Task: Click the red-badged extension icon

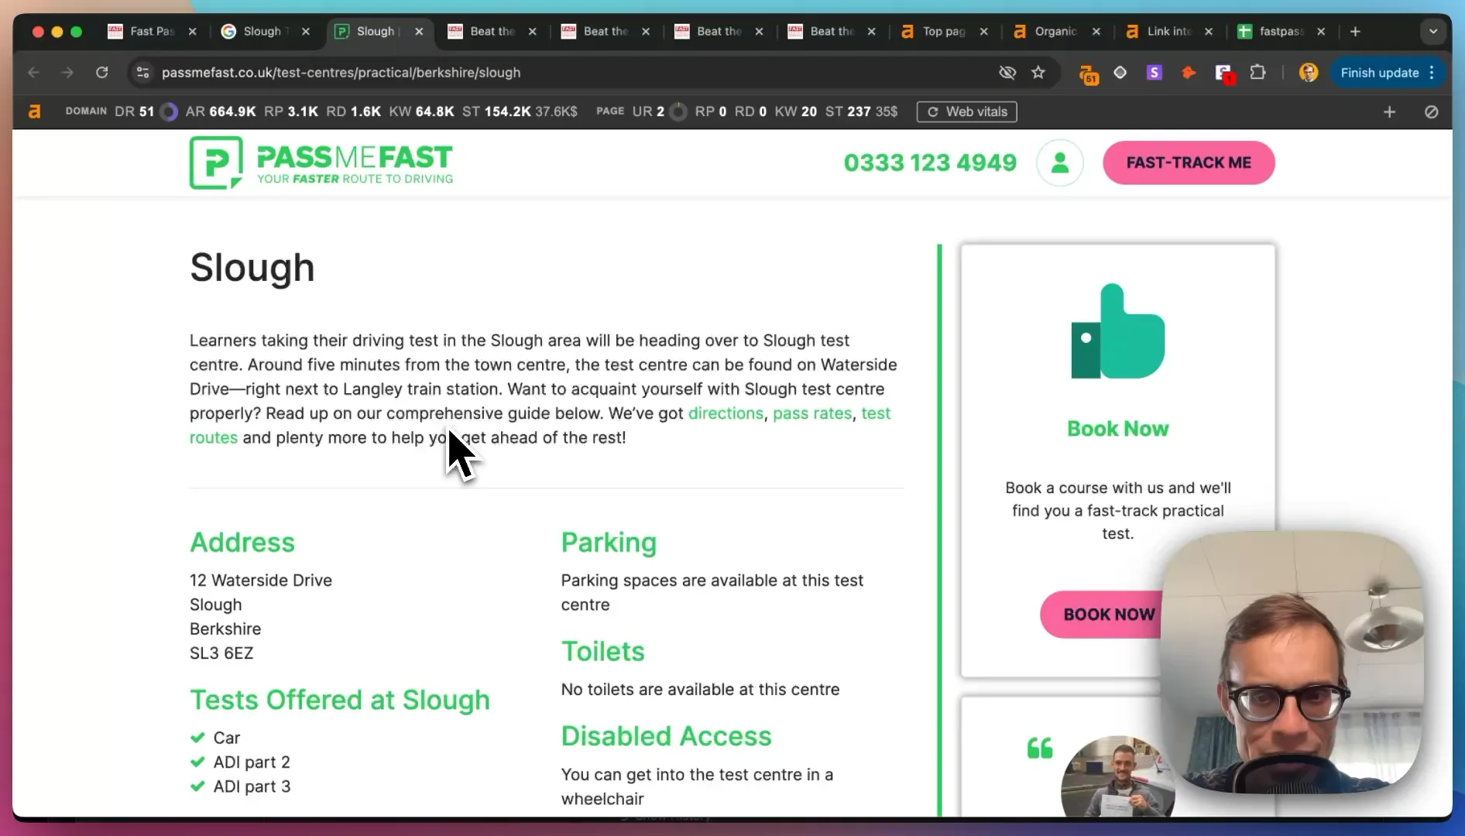Action: click(1223, 74)
